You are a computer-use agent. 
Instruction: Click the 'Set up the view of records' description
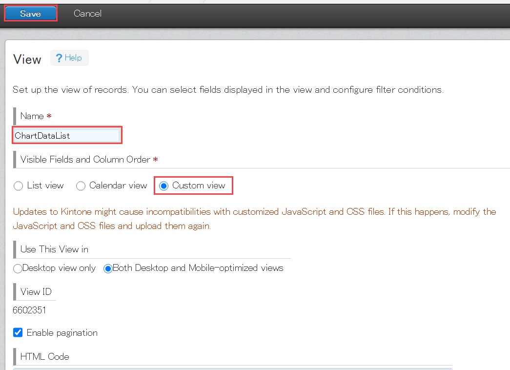pyautogui.click(x=228, y=89)
